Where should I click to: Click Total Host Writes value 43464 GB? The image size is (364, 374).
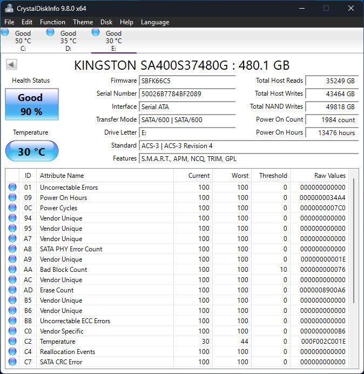(332, 93)
